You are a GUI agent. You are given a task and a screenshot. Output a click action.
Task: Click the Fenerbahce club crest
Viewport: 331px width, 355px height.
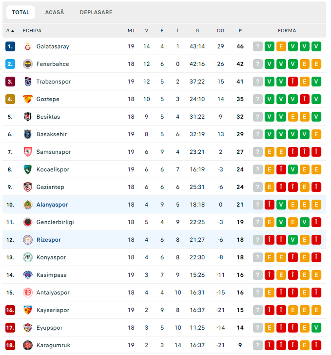[29, 64]
